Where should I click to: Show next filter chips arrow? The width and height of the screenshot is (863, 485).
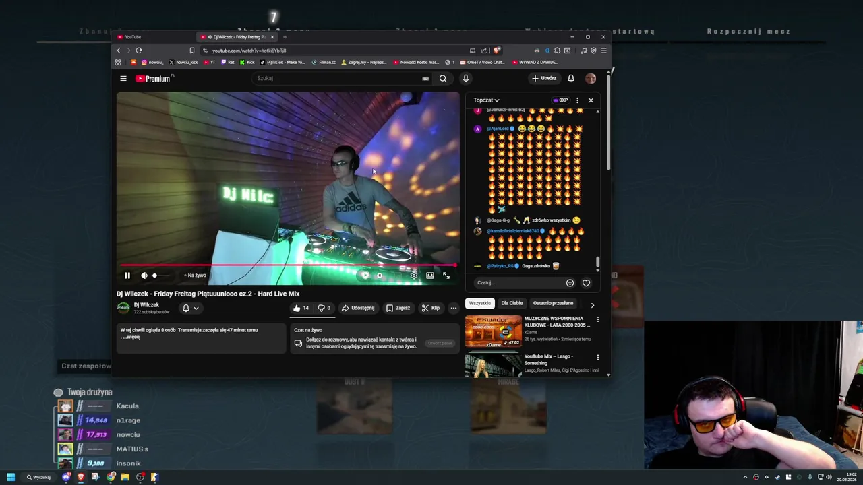point(592,304)
